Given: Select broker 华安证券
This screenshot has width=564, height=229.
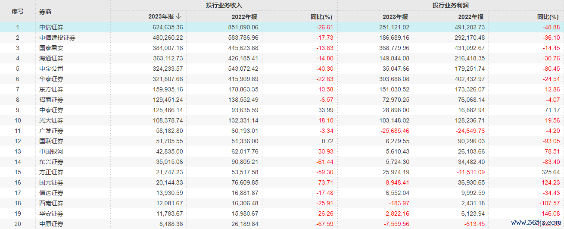Looking at the screenshot, I should pyautogui.click(x=51, y=213).
